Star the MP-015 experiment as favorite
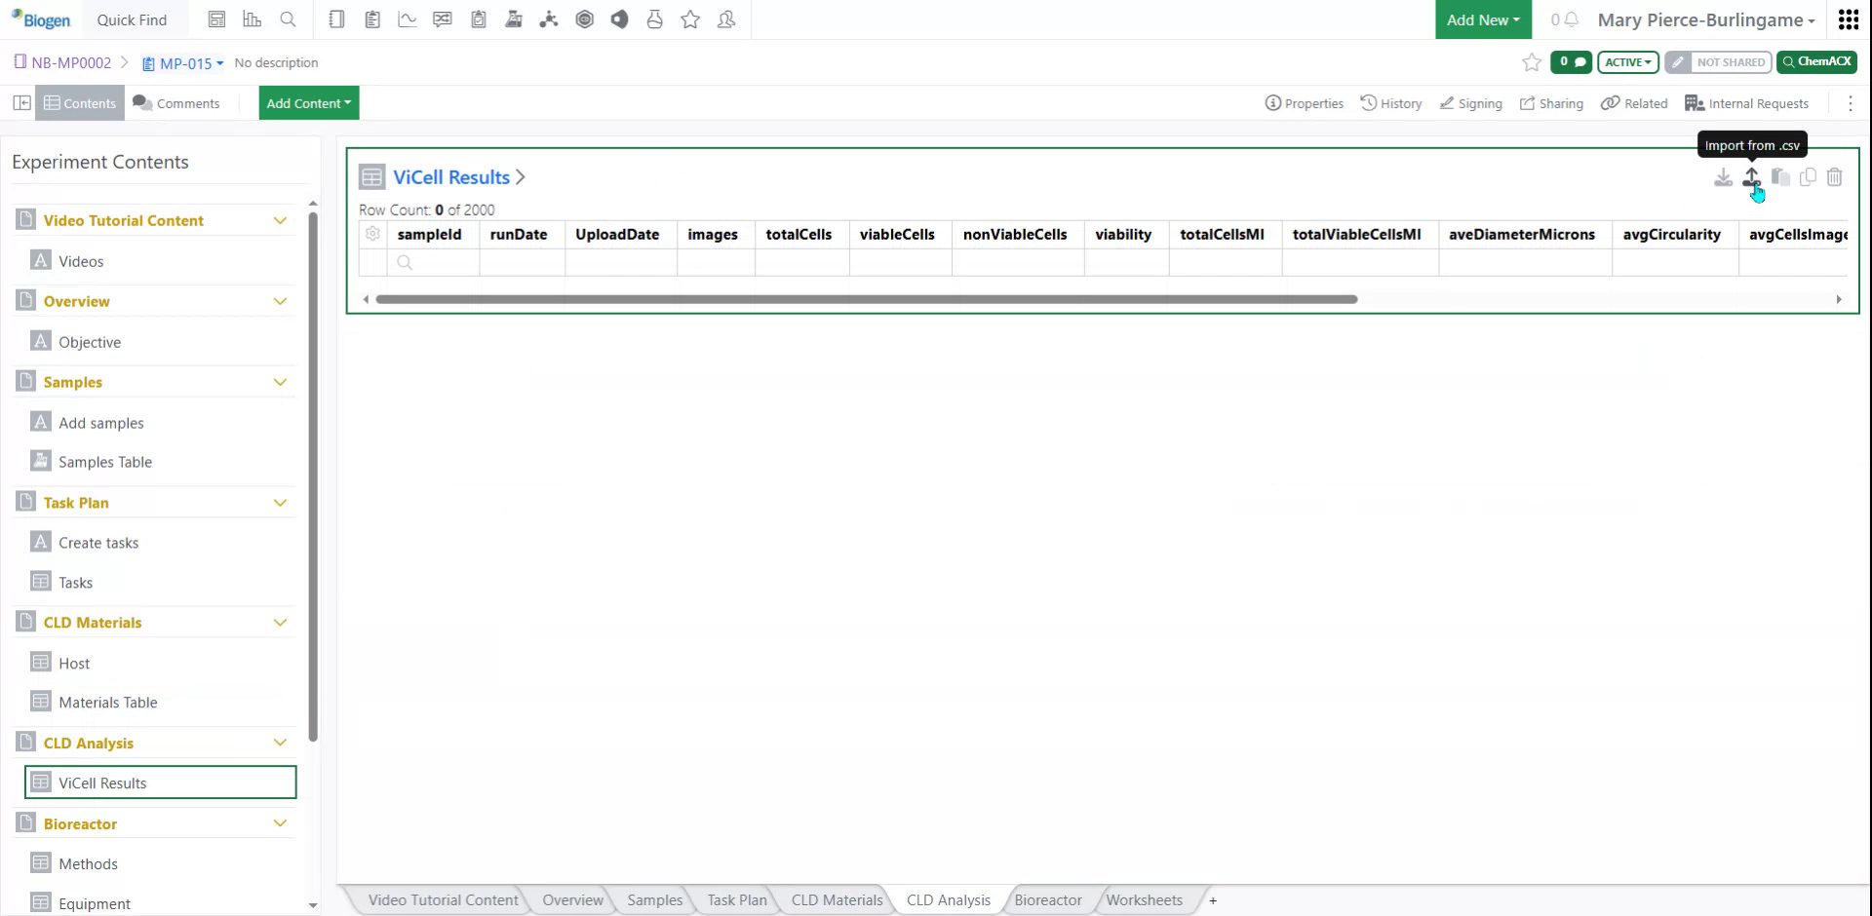 1531,62
